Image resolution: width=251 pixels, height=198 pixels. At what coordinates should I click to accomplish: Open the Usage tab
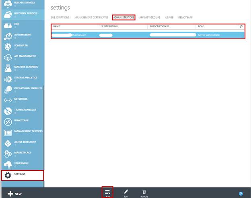[169, 17]
